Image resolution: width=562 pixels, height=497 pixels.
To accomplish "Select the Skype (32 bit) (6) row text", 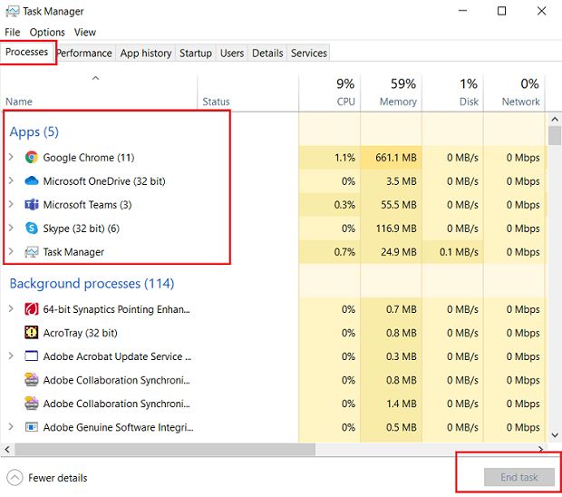I will [x=82, y=229].
